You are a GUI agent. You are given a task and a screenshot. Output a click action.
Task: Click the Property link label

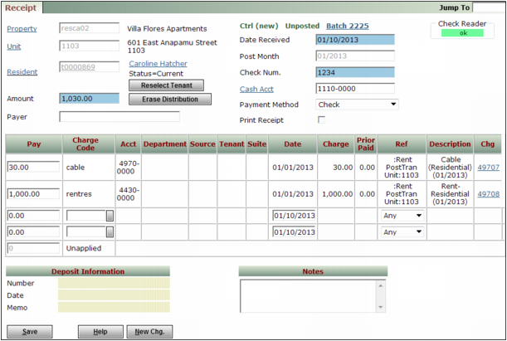[22, 29]
